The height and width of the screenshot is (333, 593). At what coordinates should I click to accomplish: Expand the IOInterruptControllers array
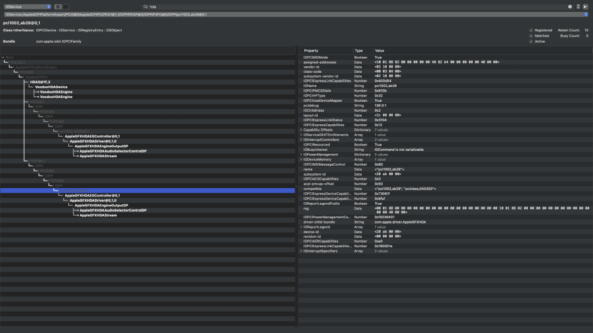point(301,140)
